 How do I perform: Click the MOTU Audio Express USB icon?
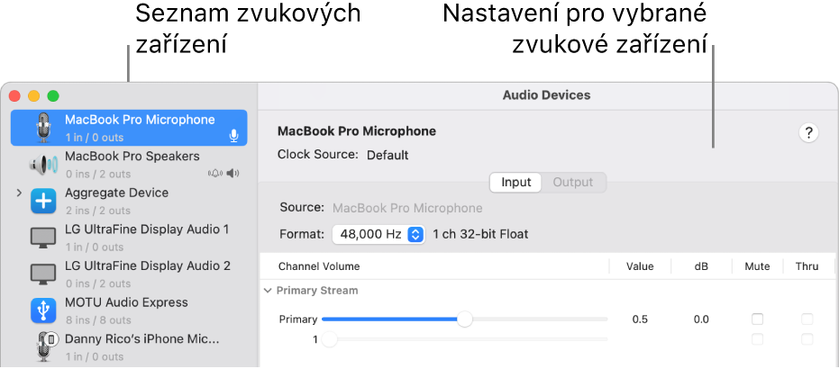[x=43, y=310]
